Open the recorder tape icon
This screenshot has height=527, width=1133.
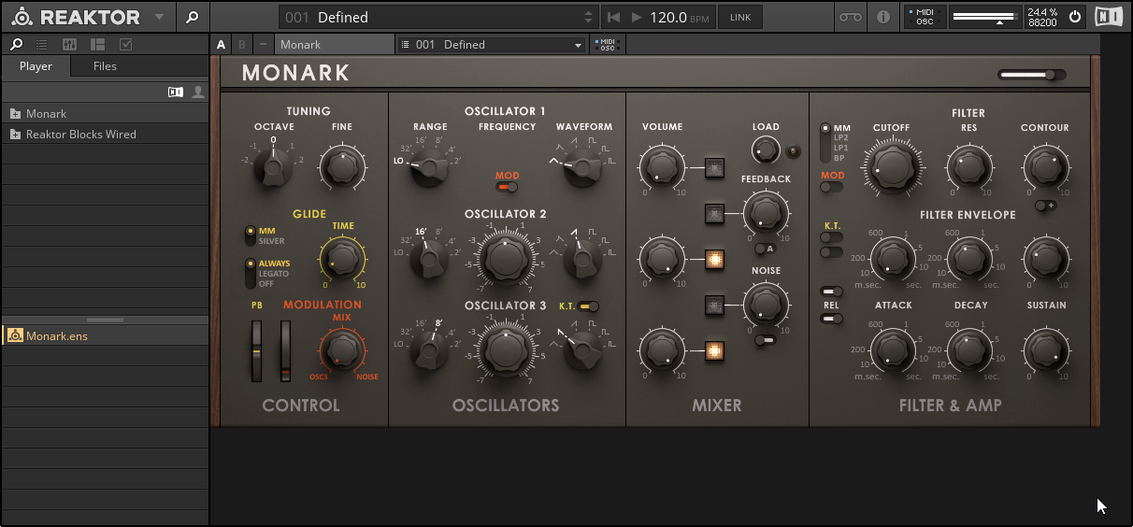(x=850, y=17)
